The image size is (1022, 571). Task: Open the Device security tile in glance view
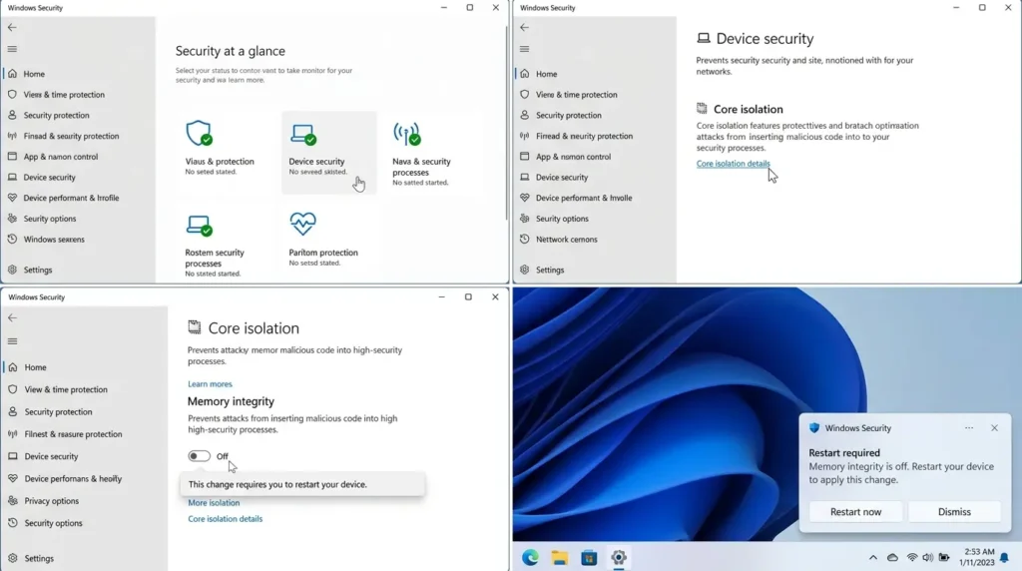point(329,153)
